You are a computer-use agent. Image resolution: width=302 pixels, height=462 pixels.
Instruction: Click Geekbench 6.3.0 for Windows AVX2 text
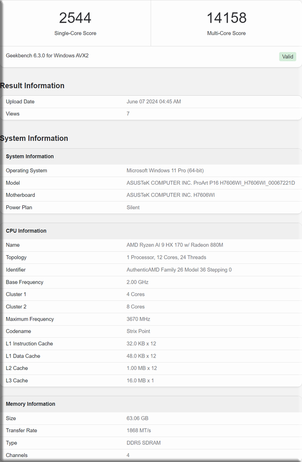click(47, 56)
